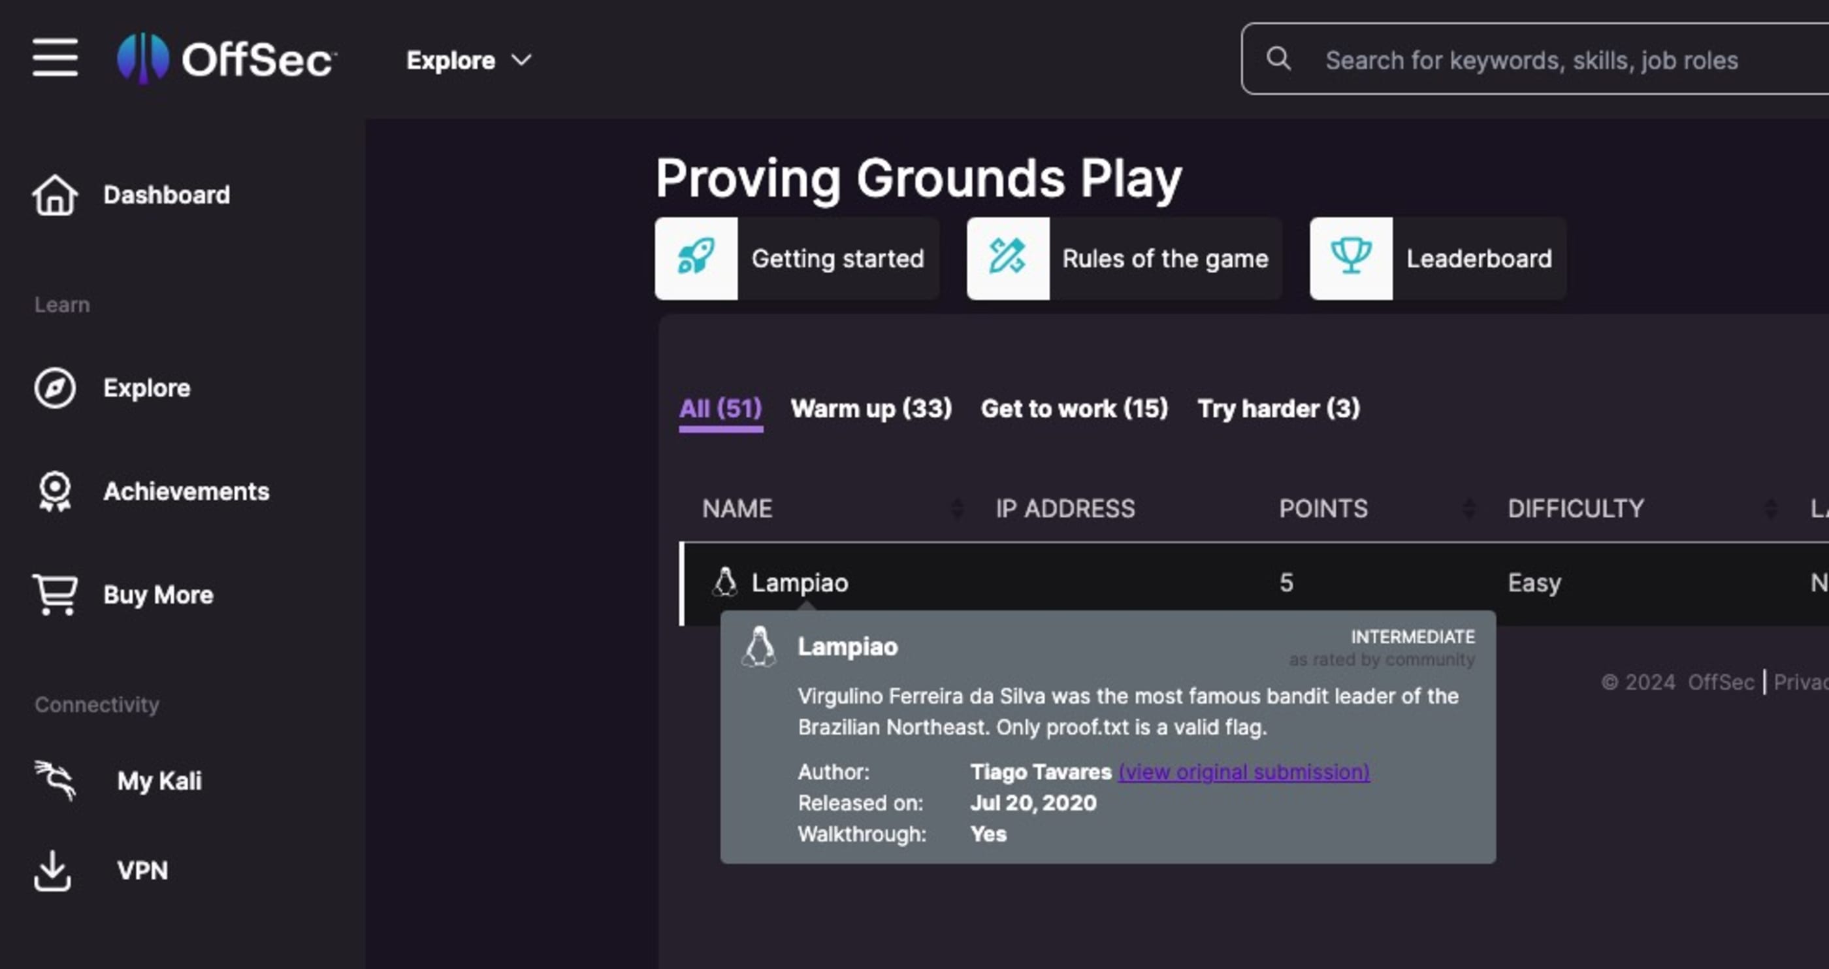Click the My Kali dragon icon
Image resolution: width=1829 pixels, height=969 pixels.
coord(55,780)
